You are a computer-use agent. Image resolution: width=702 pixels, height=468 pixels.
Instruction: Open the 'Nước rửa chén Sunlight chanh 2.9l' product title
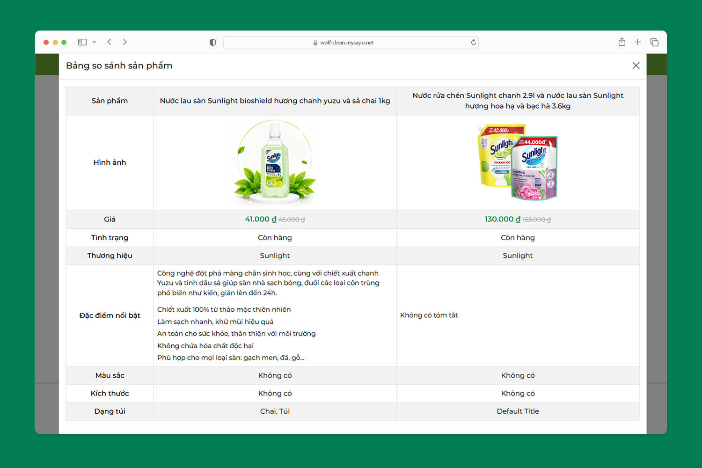pyautogui.click(x=518, y=101)
